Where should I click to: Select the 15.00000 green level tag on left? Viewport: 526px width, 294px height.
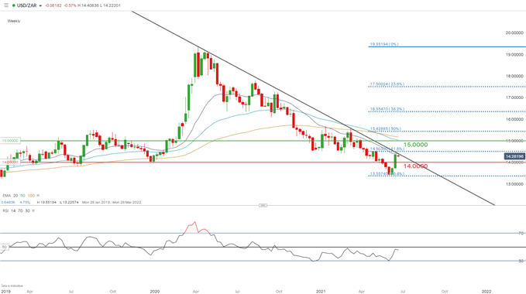click(x=10, y=141)
